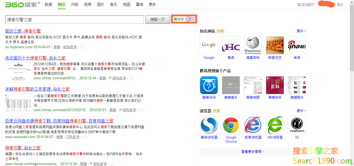Image resolution: width=354 pixels, height=166 pixels.
Task: Open the 搜搜地图 product icon
Action: pyautogui.click(x=253, y=85)
